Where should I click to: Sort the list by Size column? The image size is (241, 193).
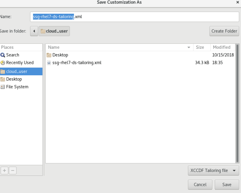click(200, 47)
